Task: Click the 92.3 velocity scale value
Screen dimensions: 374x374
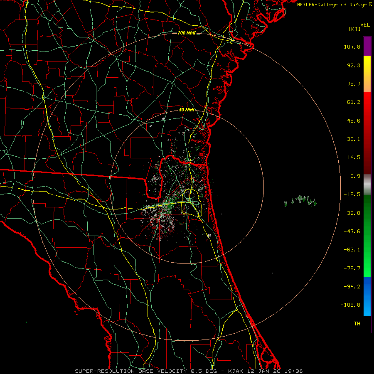Action: [354, 65]
